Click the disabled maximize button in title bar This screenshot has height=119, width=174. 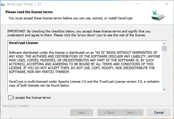(152, 4)
